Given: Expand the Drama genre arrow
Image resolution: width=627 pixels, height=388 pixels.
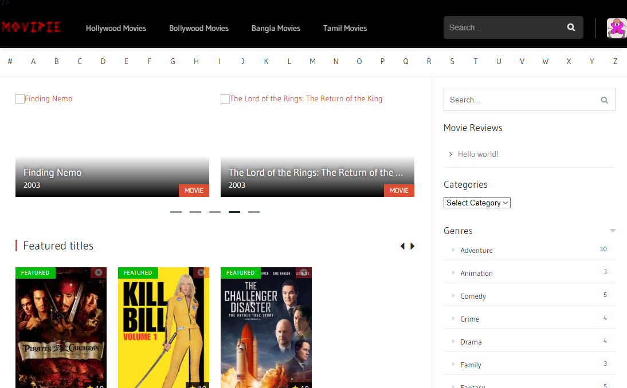Looking at the screenshot, I should click(x=453, y=341).
